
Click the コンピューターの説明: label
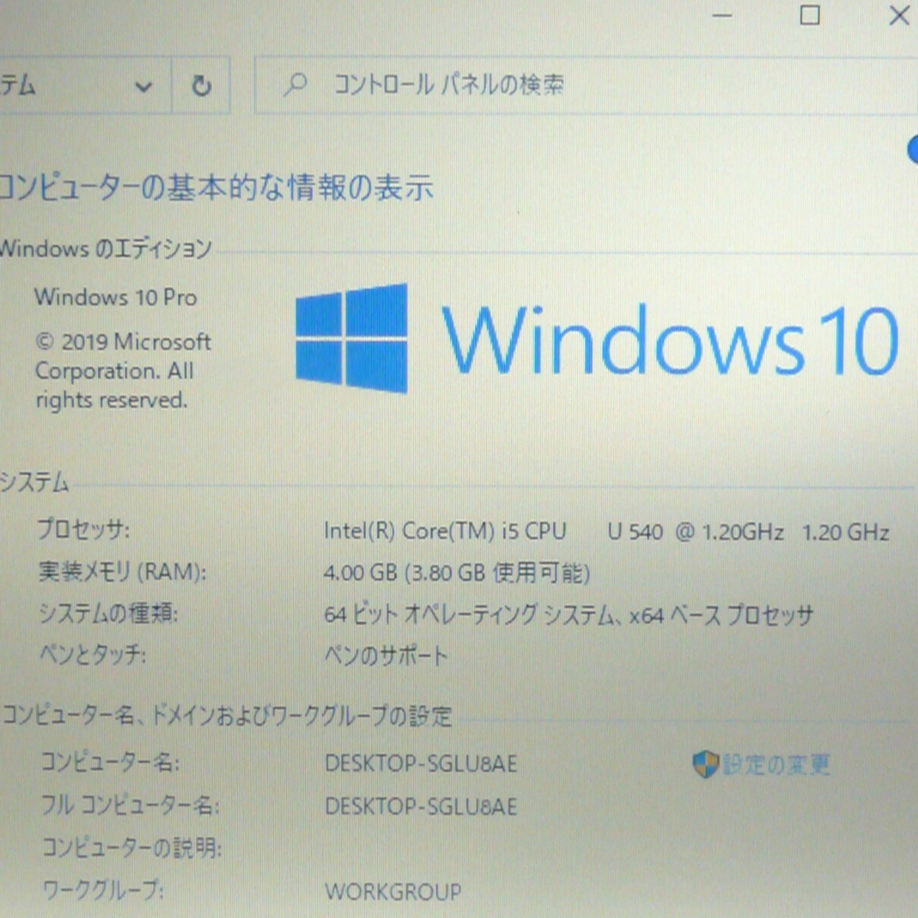point(131,847)
